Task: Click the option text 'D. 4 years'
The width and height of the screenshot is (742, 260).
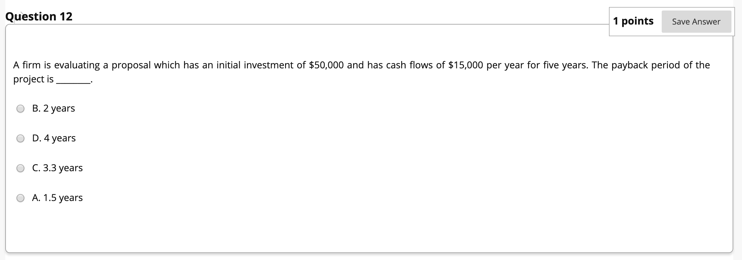Action: click(54, 138)
